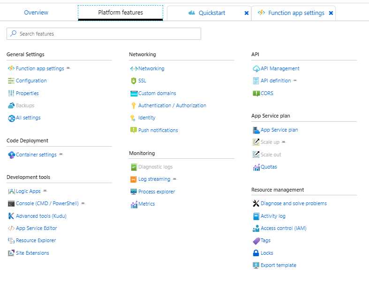Open Diagnose and solve problems link
Image resolution: width=369 pixels, height=296 pixels.
point(294,203)
